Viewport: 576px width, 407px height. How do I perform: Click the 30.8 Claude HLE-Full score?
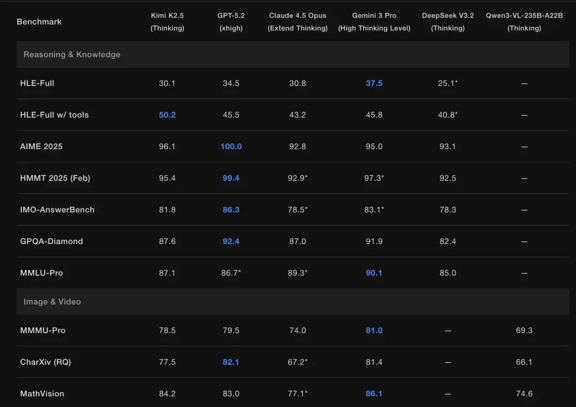click(298, 83)
